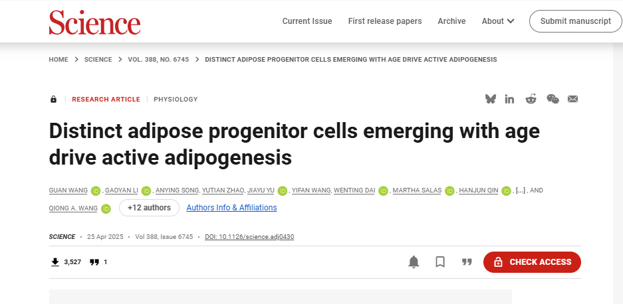623x304 pixels.
Task: Email the article with envelope icon
Action: click(572, 99)
